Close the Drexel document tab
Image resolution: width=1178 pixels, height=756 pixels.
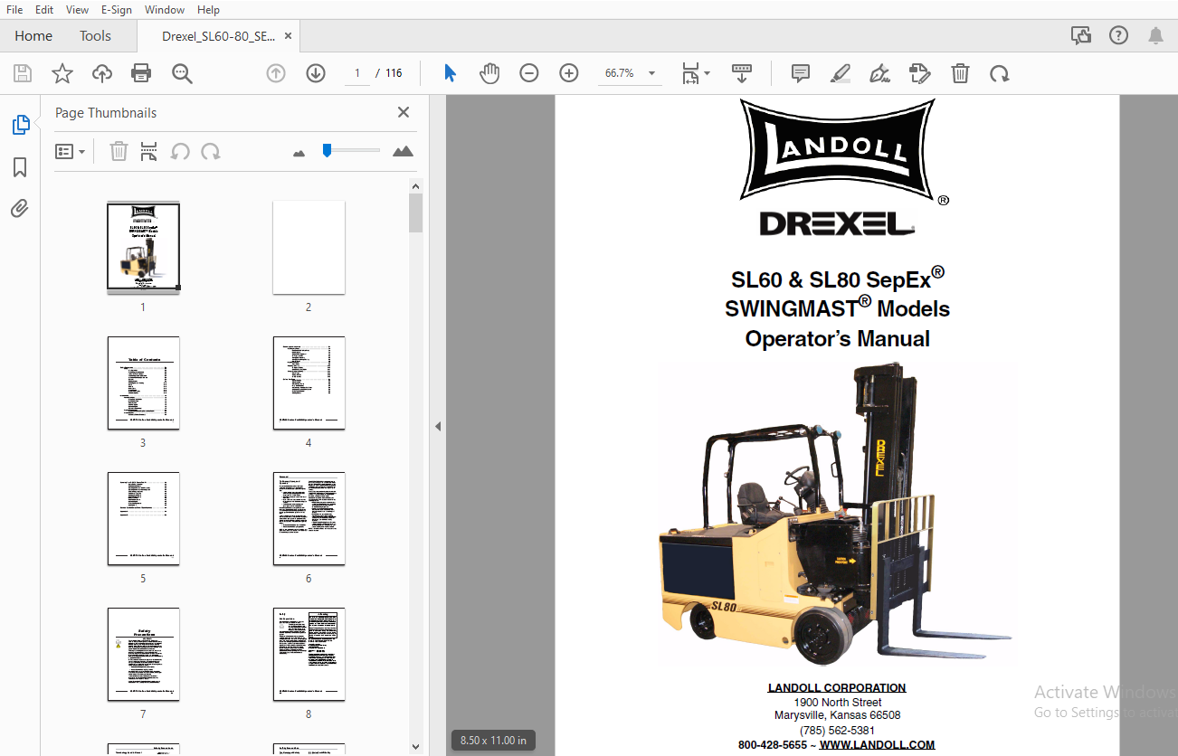tap(289, 36)
